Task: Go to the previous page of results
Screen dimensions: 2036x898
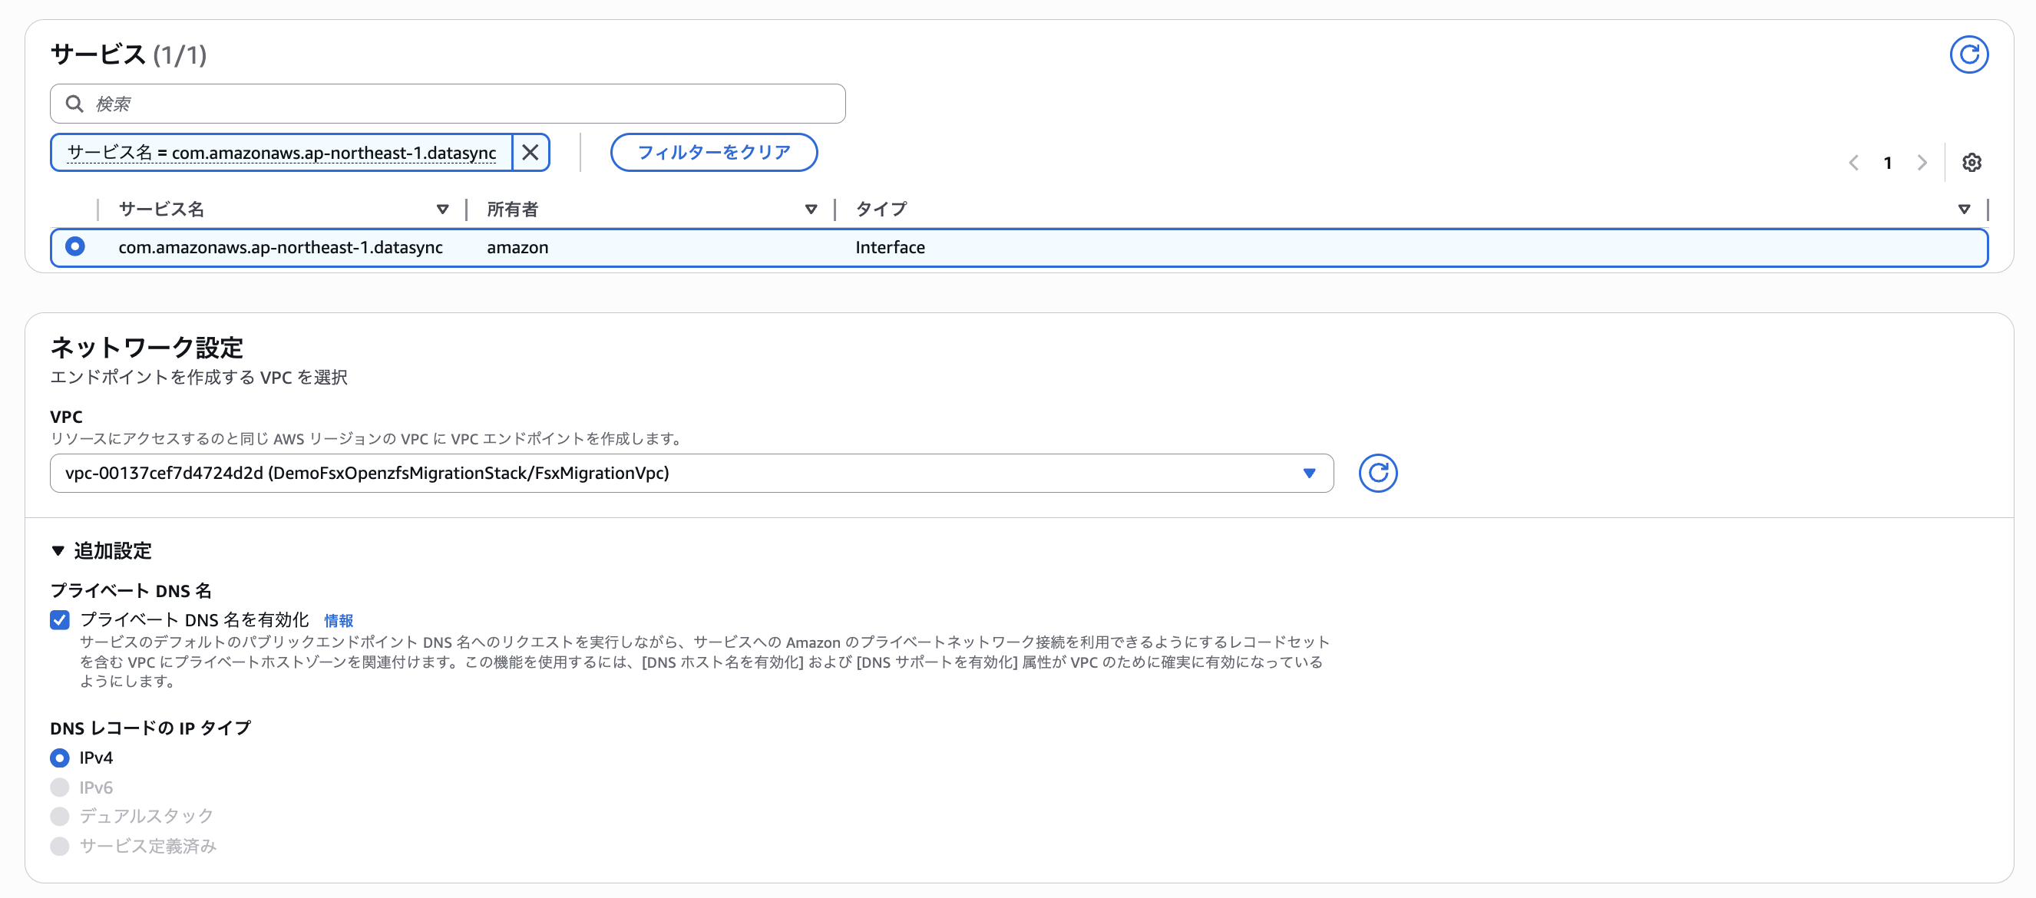Action: coord(1853,162)
